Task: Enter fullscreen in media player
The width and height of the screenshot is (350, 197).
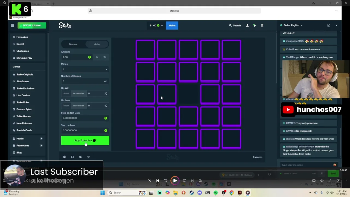Action: pyautogui.click(x=330, y=181)
